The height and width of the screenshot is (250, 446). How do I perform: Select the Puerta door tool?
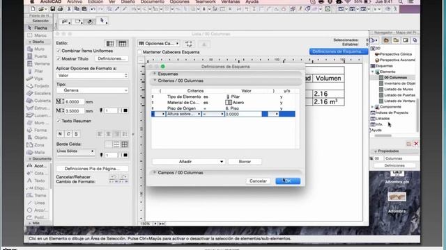38,56
